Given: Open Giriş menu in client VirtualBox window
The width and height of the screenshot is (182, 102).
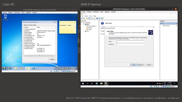Looking at the screenshot, I should pyautogui.click(x=23, y=12).
